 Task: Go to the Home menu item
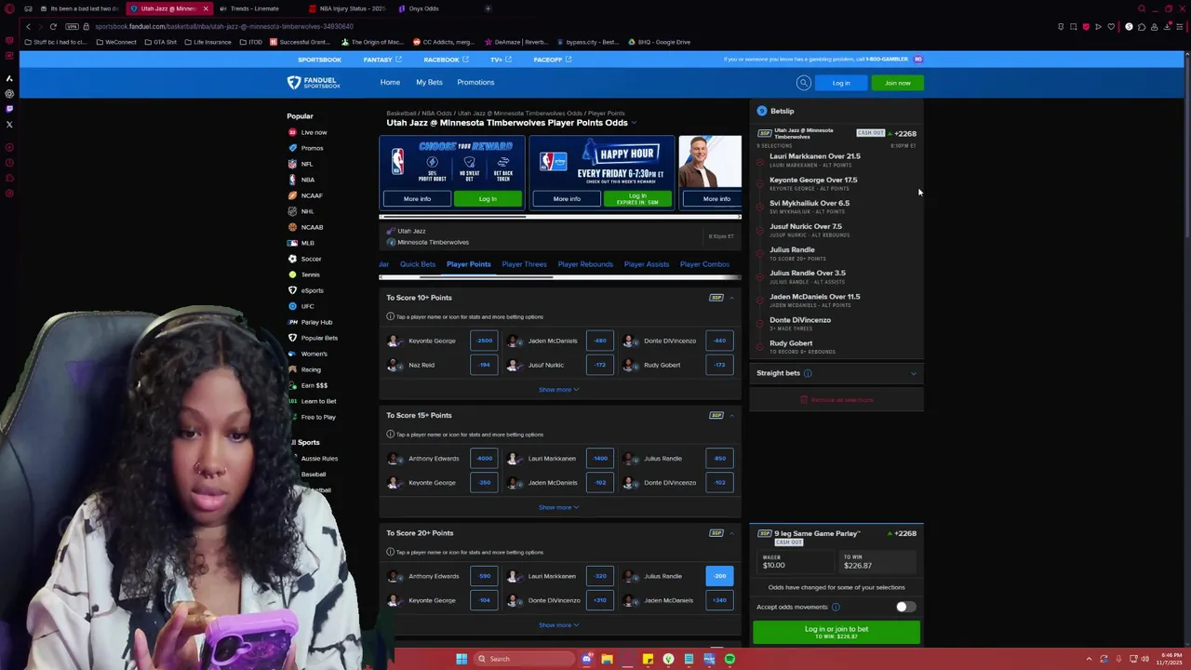390,83
